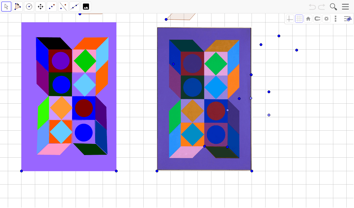Click the purple circle in left painting

[x=61, y=61]
